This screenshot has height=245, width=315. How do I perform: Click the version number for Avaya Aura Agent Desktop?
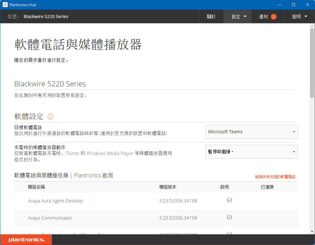(x=178, y=201)
